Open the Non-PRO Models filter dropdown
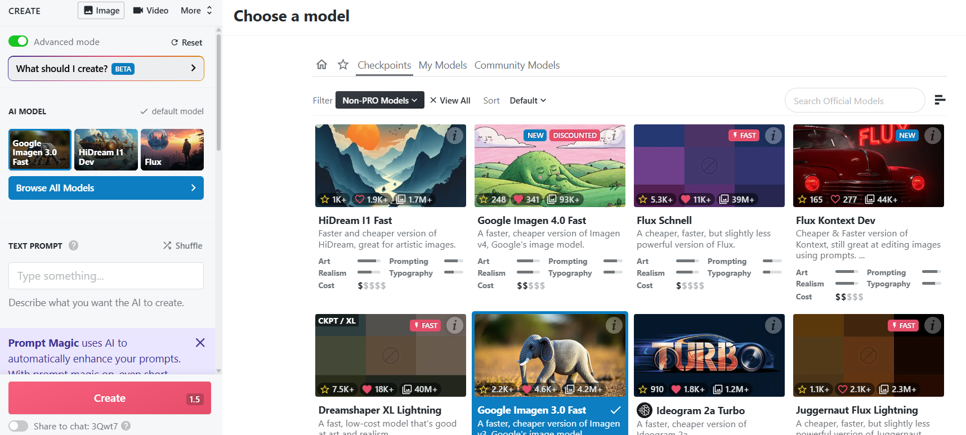This screenshot has height=435, width=966. point(380,100)
